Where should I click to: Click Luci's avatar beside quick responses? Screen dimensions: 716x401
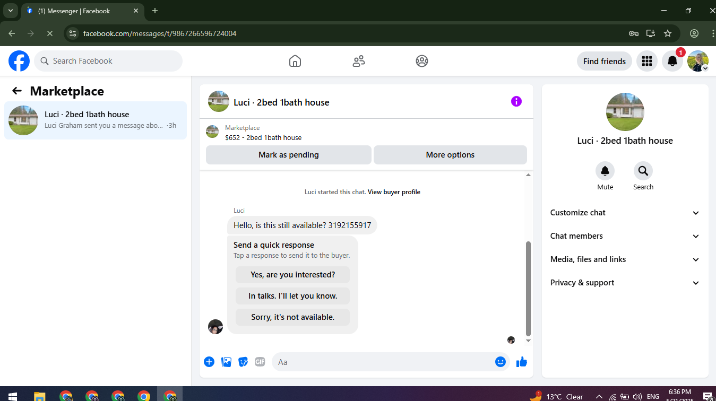(x=215, y=327)
